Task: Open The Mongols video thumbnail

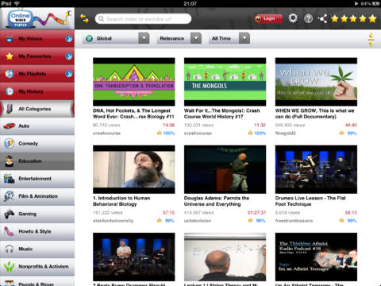Action: click(225, 82)
